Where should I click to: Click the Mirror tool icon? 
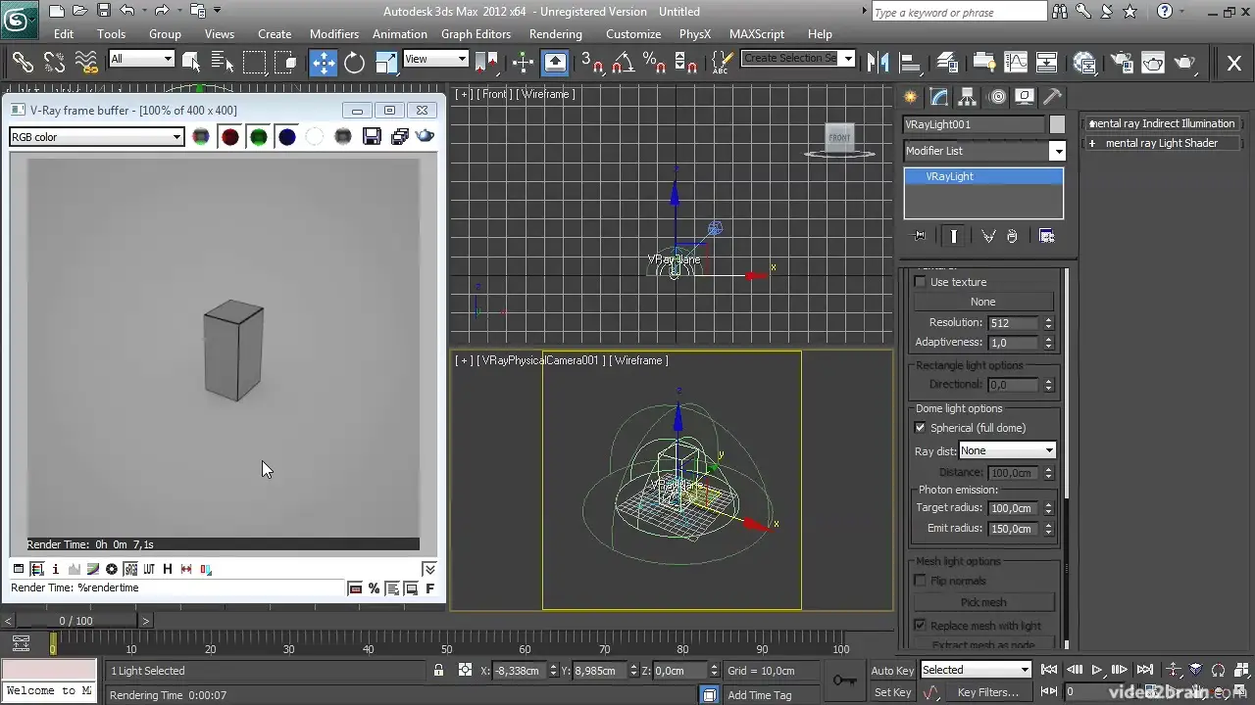click(x=877, y=63)
